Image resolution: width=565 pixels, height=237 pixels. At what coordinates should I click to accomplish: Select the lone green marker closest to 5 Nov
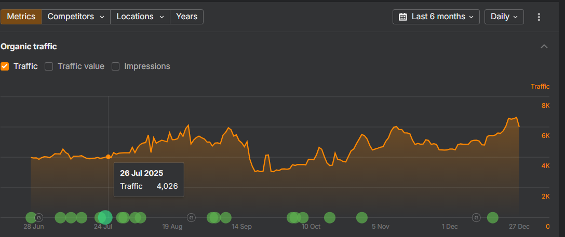click(x=362, y=218)
